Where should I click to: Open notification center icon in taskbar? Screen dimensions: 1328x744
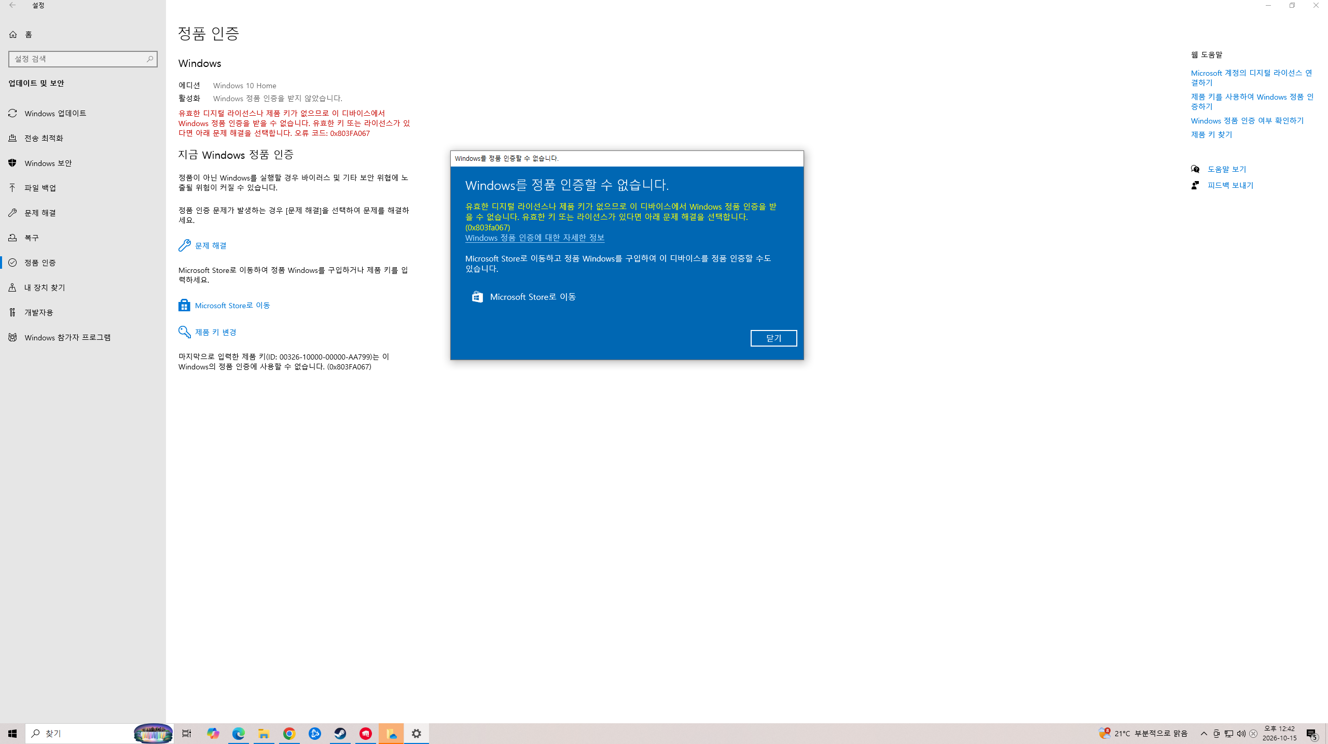[1312, 734]
